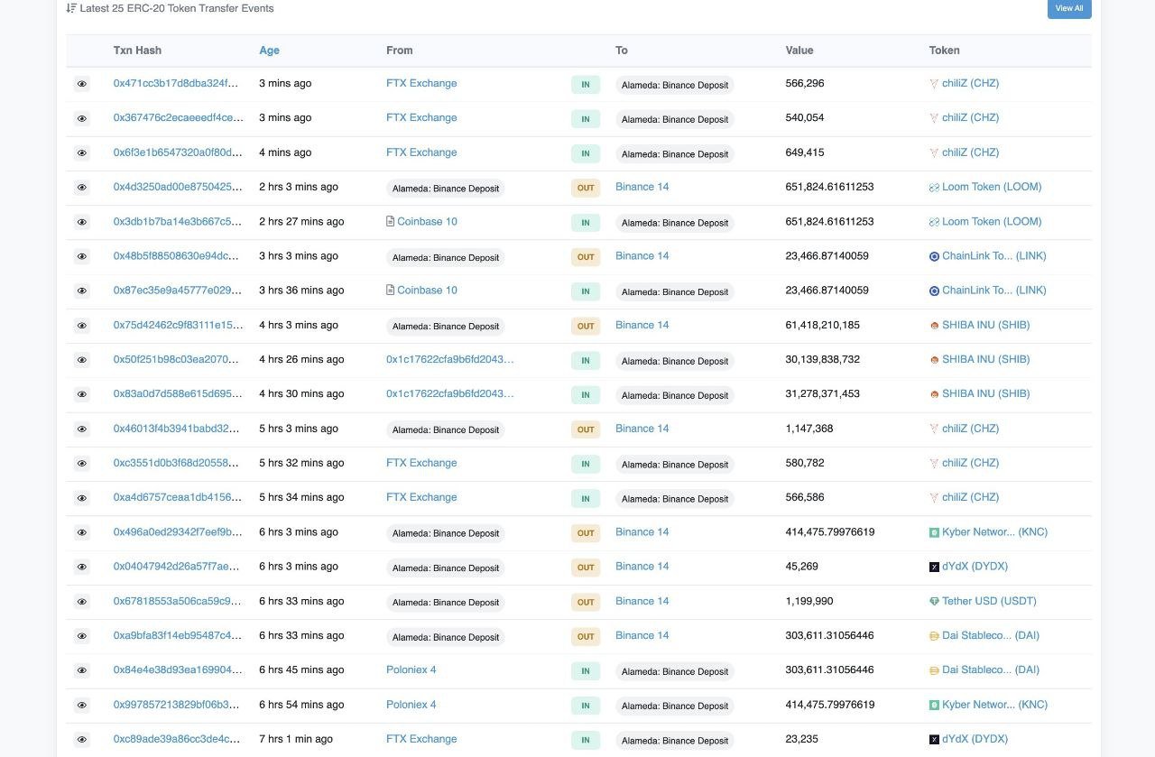Click the Loom Token icon
This screenshot has height=757, width=1155.
click(934, 187)
